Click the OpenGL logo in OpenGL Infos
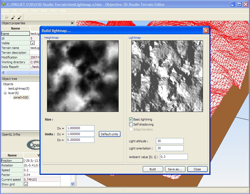The image size is (250, 194). click(x=33, y=145)
